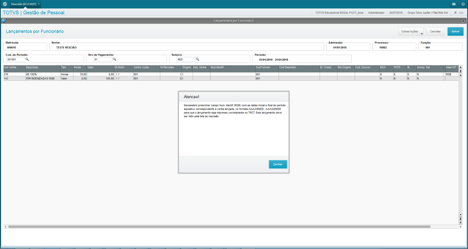Image resolution: width=468 pixels, height=249 pixels.
Task: Click the Cod Departam column header
Action: [299, 69]
